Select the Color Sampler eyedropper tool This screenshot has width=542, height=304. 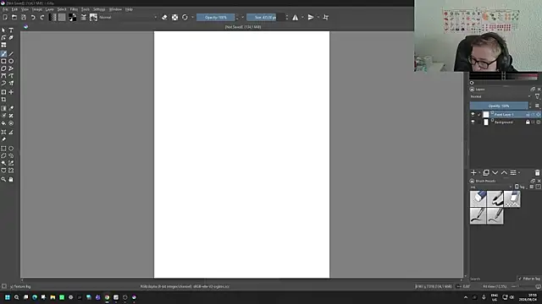(11, 108)
